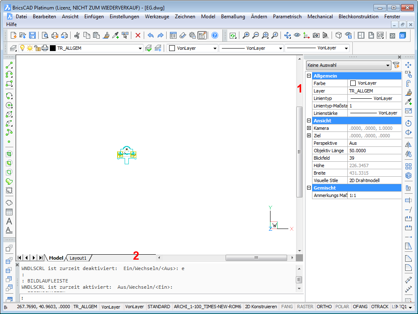Click the Cut scissors icon

tap(77, 36)
